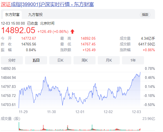Click the 北京时间 timezone label
Image resolution: width=163 pixels, height=132 pixels.
click(47, 23)
